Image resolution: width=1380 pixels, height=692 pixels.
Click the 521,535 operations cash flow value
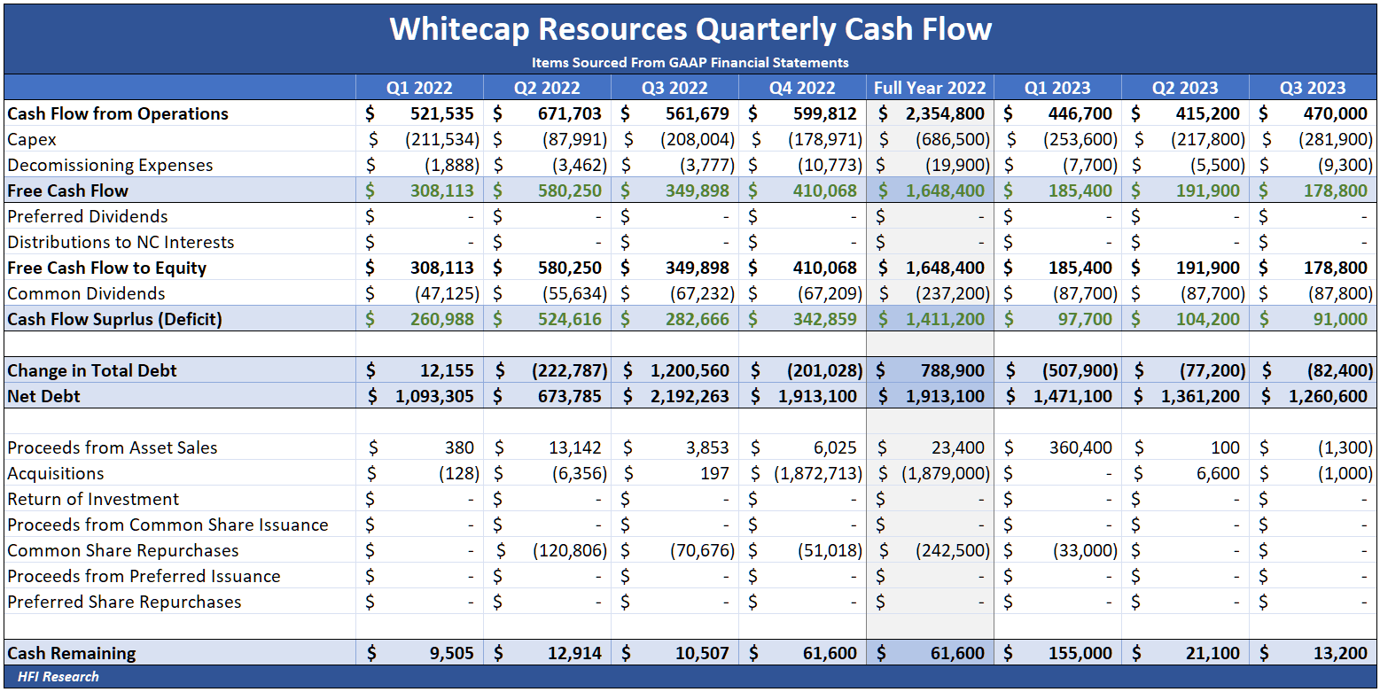point(442,113)
